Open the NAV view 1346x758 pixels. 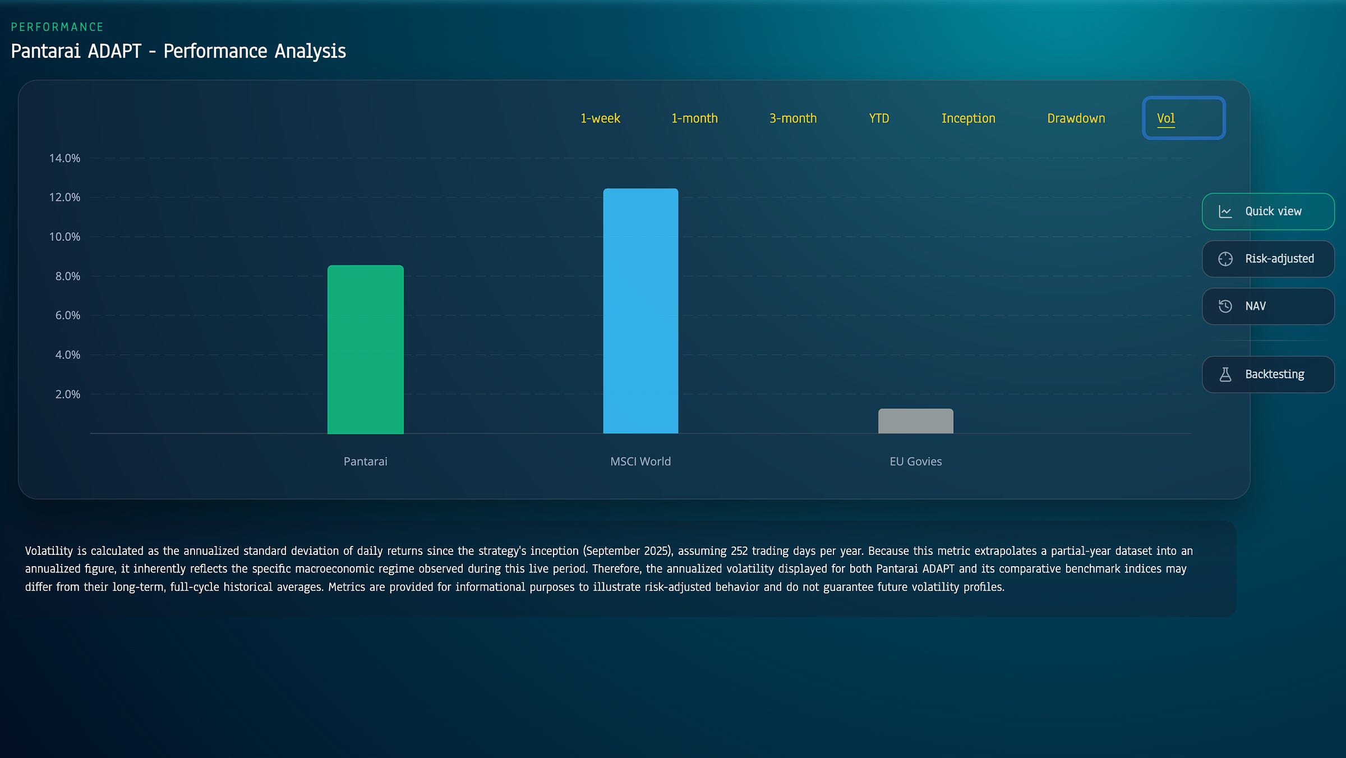point(1268,306)
